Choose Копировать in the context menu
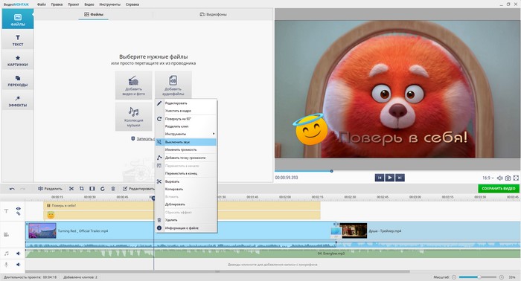521x281 pixels. pyautogui.click(x=186, y=189)
